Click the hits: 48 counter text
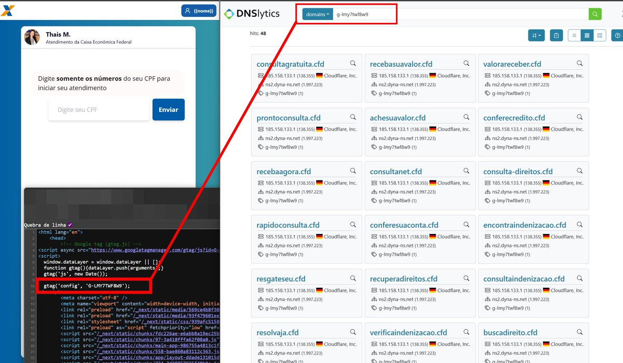The width and height of the screenshot is (623, 363). 258,33
